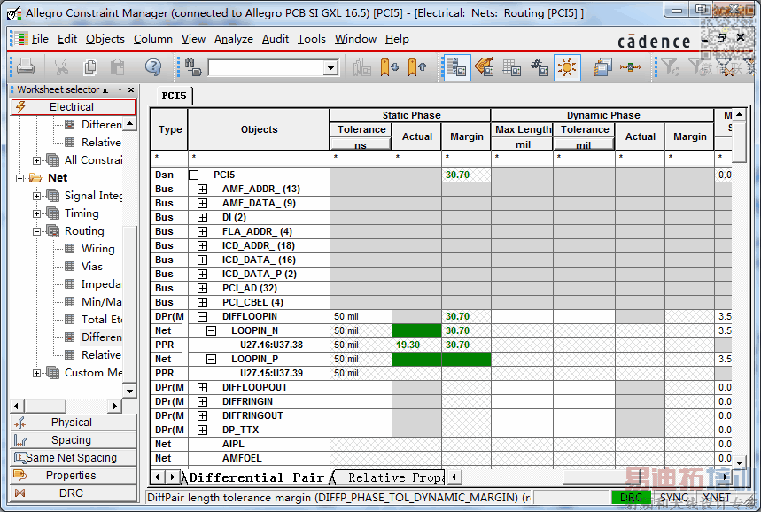Open the Physical domain section
This screenshot has height=512, width=761.
(73, 423)
